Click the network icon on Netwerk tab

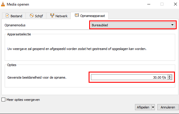click(52, 15)
